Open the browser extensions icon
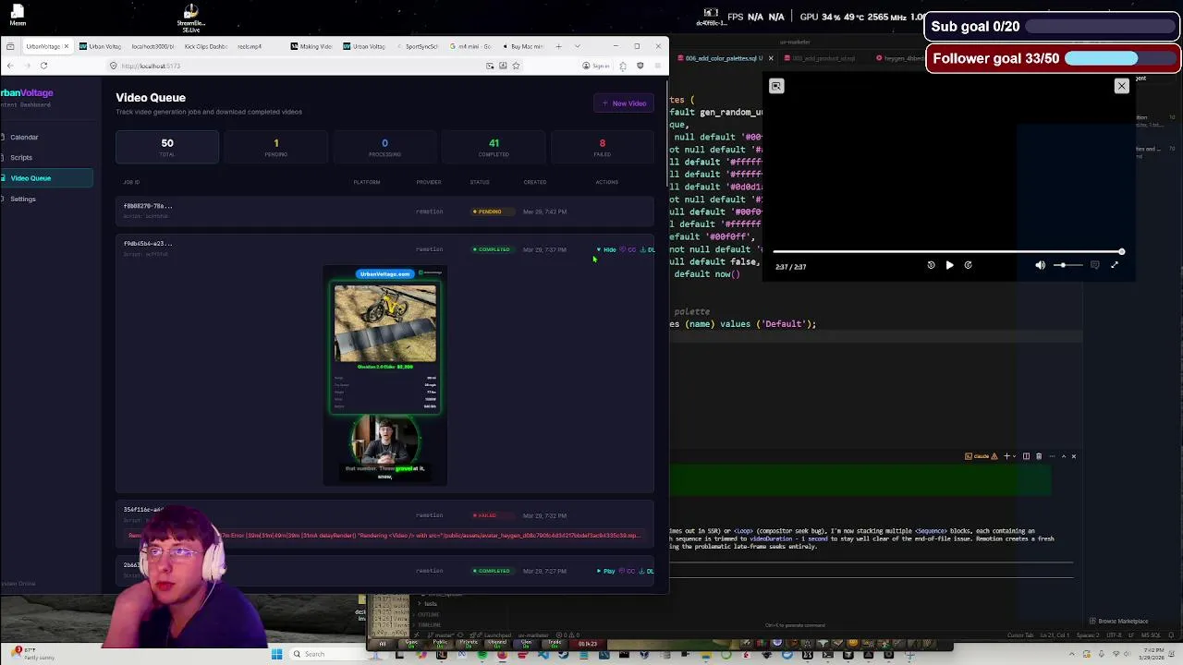This screenshot has width=1183, height=665. coord(623,66)
